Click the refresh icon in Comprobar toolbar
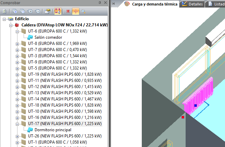 coord(4,11)
